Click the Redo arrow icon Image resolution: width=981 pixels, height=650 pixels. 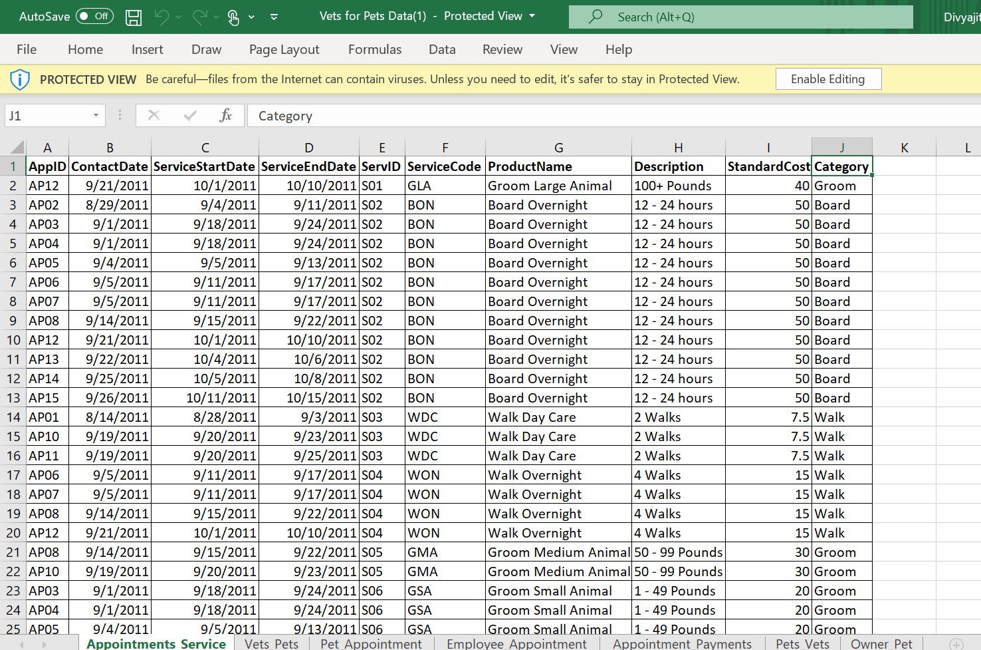pyautogui.click(x=199, y=17)
